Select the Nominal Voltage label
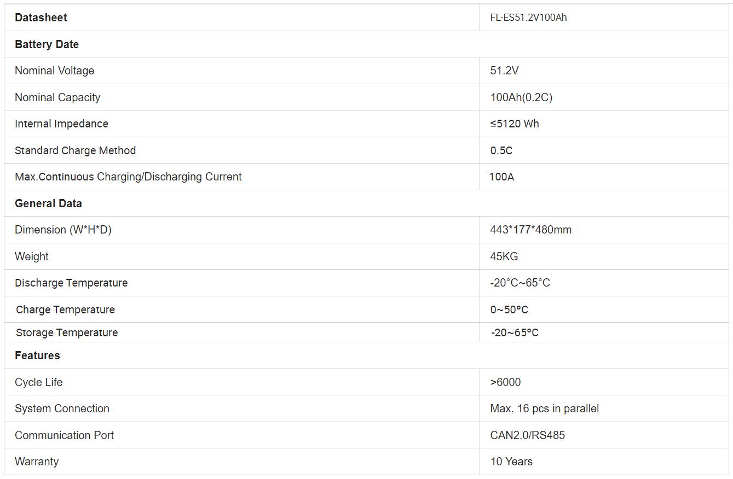The width and height of the screenshot is (733, 479). [54, 71]
